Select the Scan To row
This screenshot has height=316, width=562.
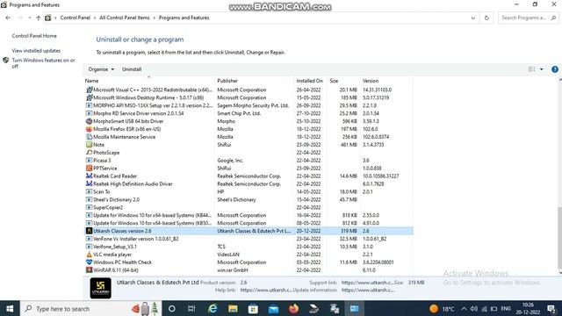pos(249,191)
